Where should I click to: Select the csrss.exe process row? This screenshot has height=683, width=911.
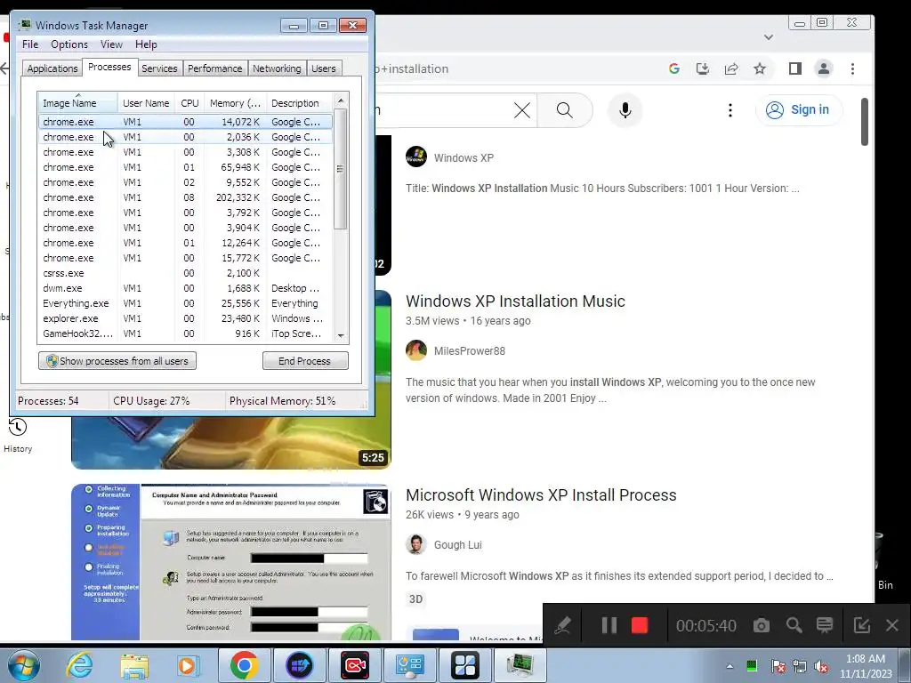pyautogui.click(x=185, y=273)
